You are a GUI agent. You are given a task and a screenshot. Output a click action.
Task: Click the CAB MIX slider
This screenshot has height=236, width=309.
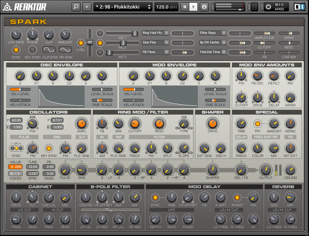(x=289, y=52)
